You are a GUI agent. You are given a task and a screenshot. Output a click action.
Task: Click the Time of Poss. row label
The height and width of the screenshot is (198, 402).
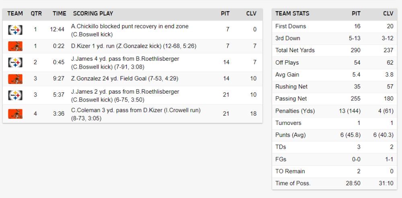pyautogui.click(x=293, y=184)
